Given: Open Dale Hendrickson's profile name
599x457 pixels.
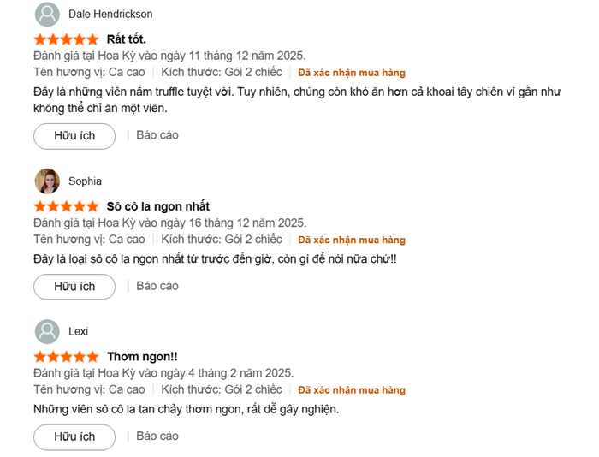Looking at the screenshot, I should pyautogui.click(x=110, y=15).
